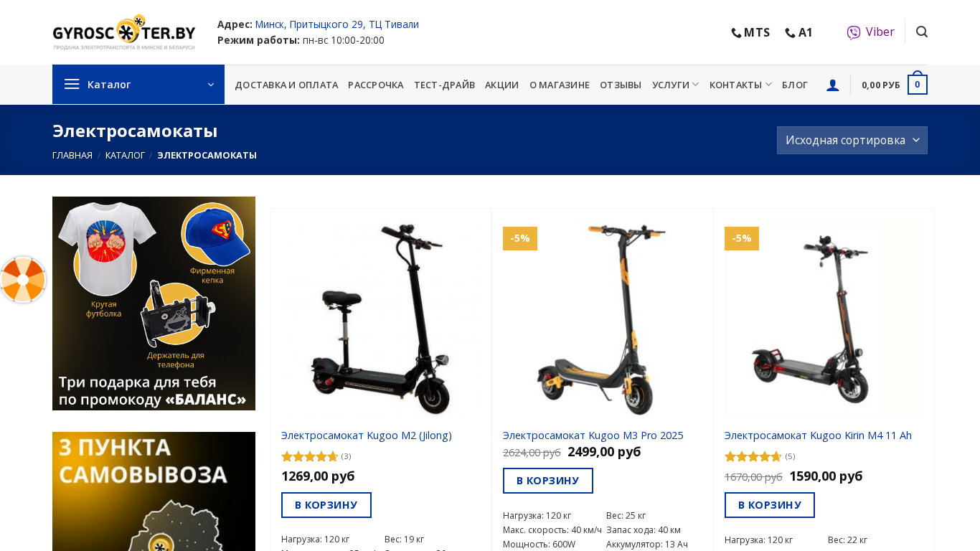The width and height of the screenshot is (980, 551).
Task: Open the Исходная сортировка sorting dropdown
Action: point(852,140)
